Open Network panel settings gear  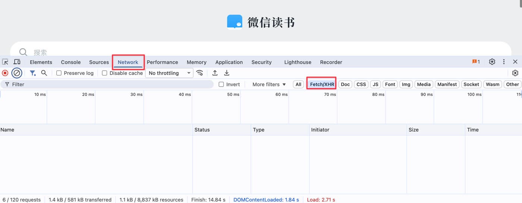click(x=515, y=73)
